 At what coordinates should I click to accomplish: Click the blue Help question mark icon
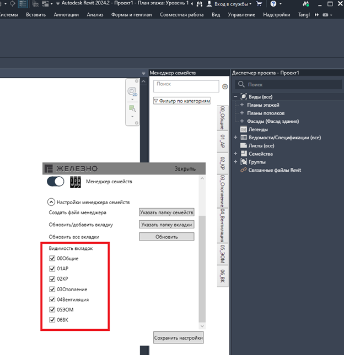[273, 4]
